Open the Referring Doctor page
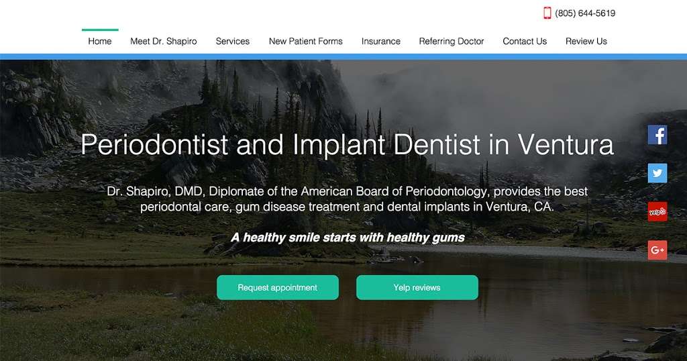 pyautogui.click(x=452, y=41)
